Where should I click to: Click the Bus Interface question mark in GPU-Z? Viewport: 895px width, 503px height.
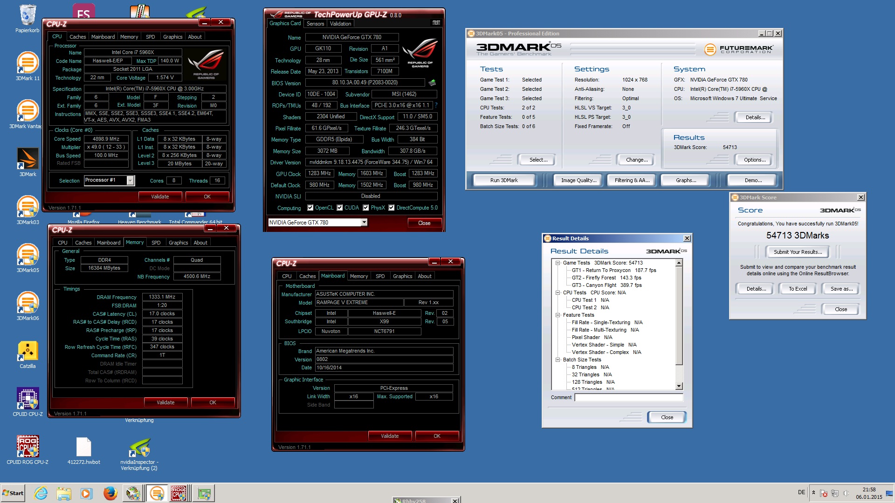click(436, 105)
